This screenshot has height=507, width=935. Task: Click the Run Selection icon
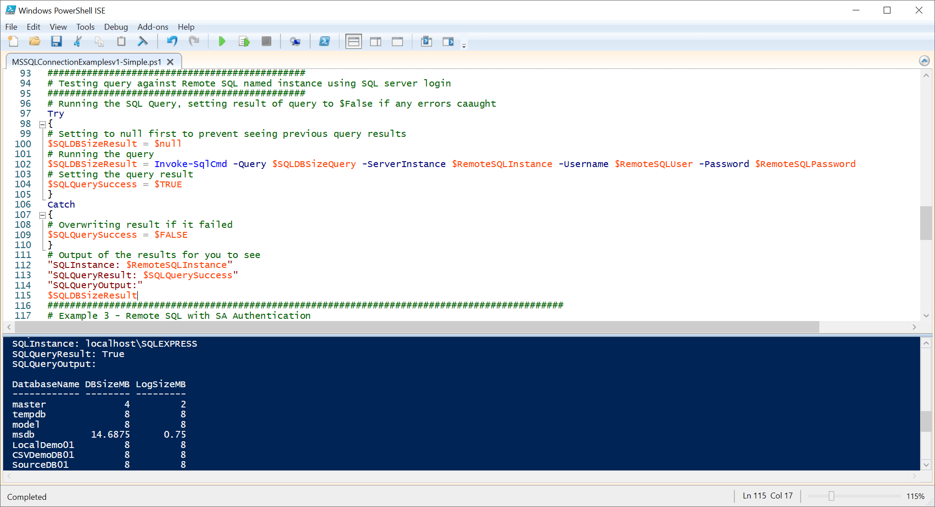click(244, 42)
